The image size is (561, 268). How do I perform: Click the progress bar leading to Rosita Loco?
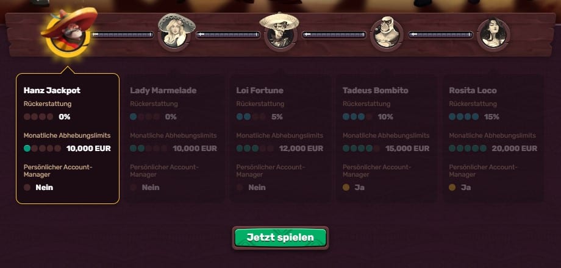(441, 35)
